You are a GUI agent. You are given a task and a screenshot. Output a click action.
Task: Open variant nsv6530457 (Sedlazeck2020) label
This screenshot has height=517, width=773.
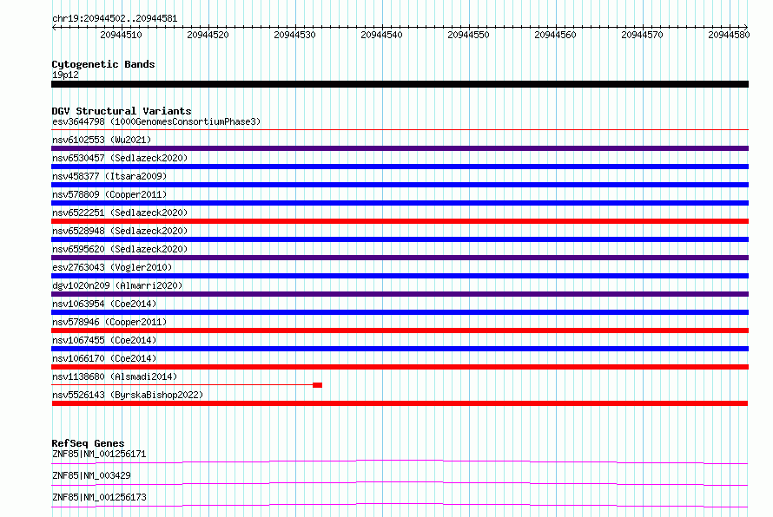(120, 158)
